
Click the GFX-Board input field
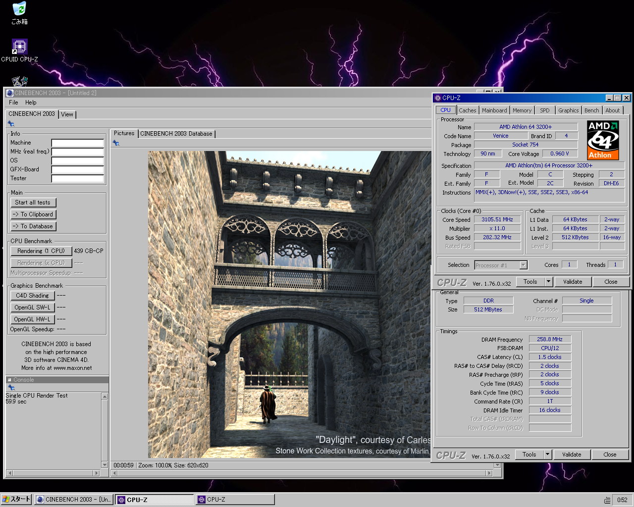point(78,170)
